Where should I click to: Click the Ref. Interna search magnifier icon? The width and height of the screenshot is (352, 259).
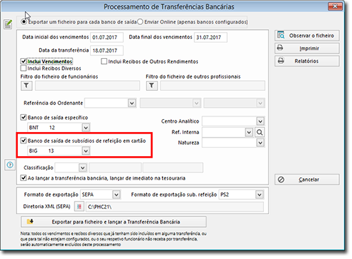click(260, 132)
